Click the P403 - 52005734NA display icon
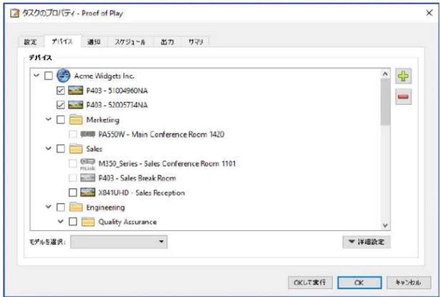440x297 pixels. (76, 105)
